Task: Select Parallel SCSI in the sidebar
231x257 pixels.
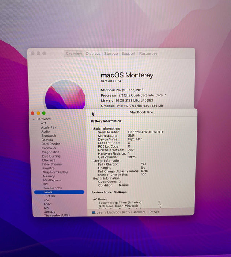Action: pyautogui.click(x=52, y=188)
